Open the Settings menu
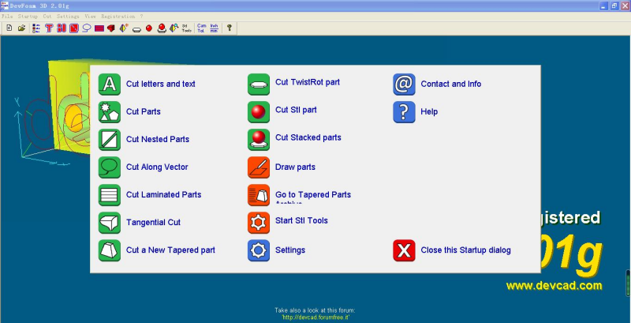Viewport: 631px width, 323px height. (x=68, y=17)
